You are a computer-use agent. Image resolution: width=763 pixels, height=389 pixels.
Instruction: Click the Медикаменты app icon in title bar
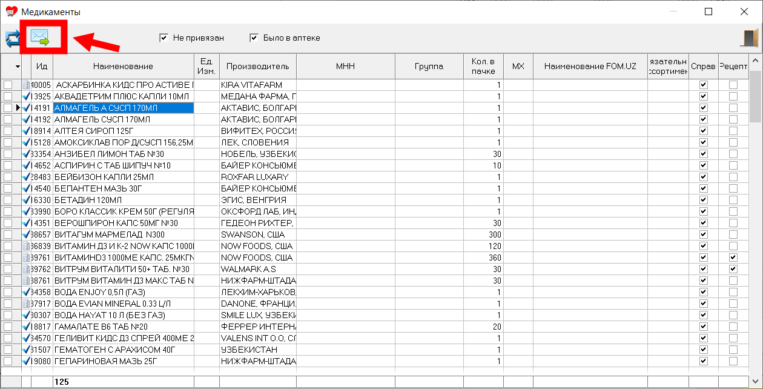pyautogui.click(x=11, y=12)
